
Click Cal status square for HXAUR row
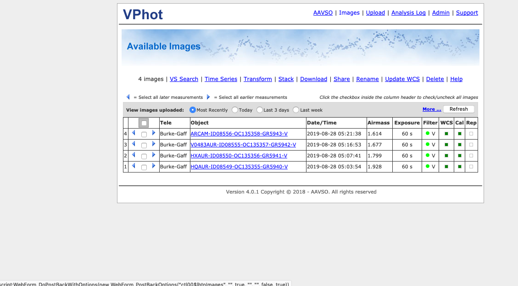459,156
